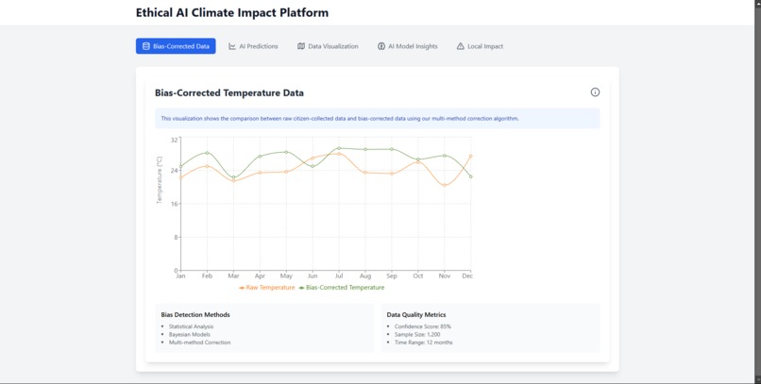Click the line chart icon beside AI Predictions

(x=232, y=46)
